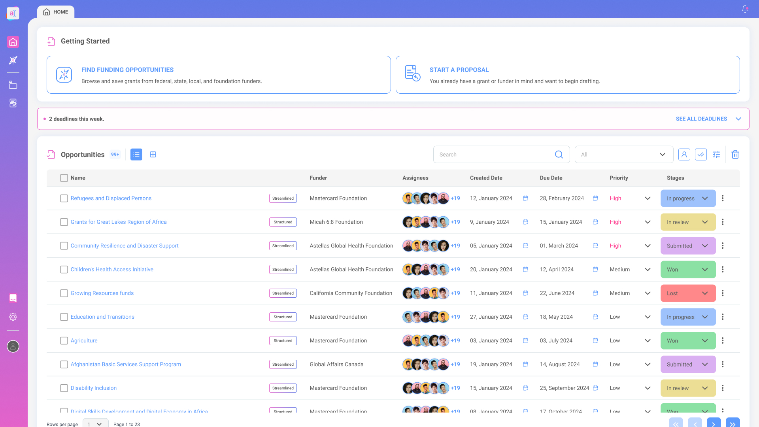Open the notifications bell
Screen dimensions: 759x427
tap(745, 9)
